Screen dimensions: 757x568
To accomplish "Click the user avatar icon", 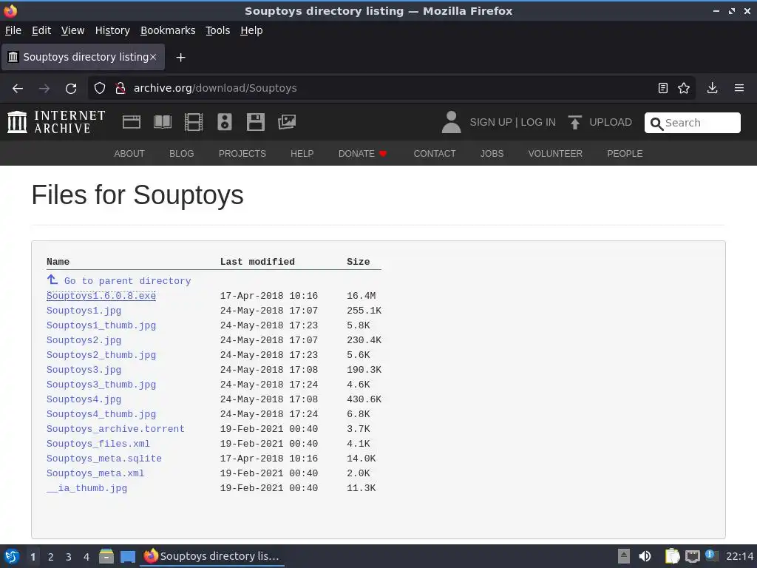I will pos(451,122).
